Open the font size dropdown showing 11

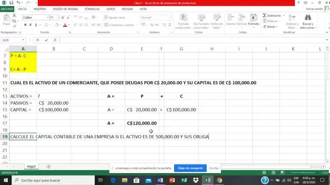pyautogui.click(x=58, y=18)
